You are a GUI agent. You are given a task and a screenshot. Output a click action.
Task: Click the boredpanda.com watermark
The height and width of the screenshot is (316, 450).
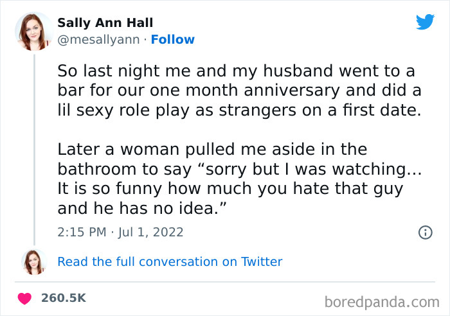[x=382, y=301]
